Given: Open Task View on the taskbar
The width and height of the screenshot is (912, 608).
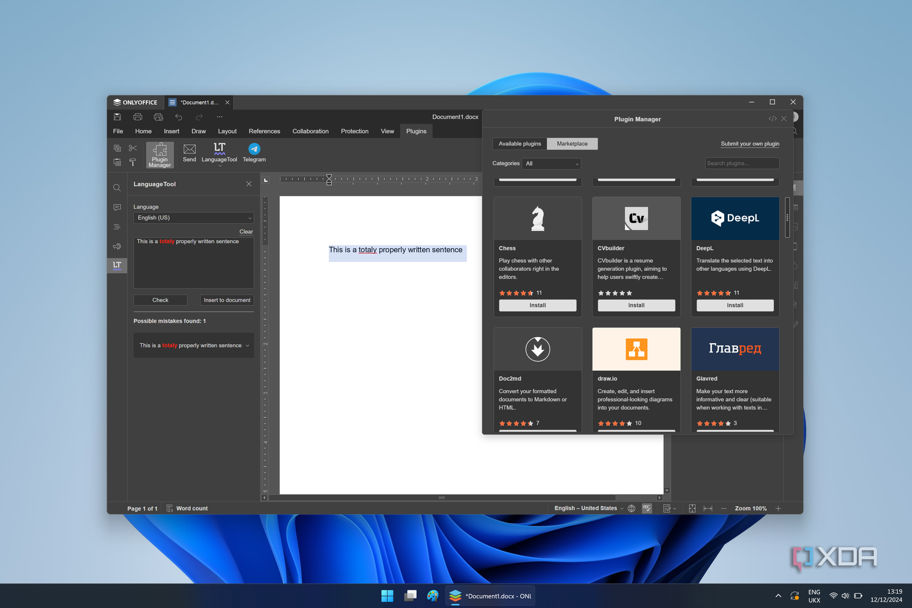Looking at the screenshot, I should pos(410,596).
